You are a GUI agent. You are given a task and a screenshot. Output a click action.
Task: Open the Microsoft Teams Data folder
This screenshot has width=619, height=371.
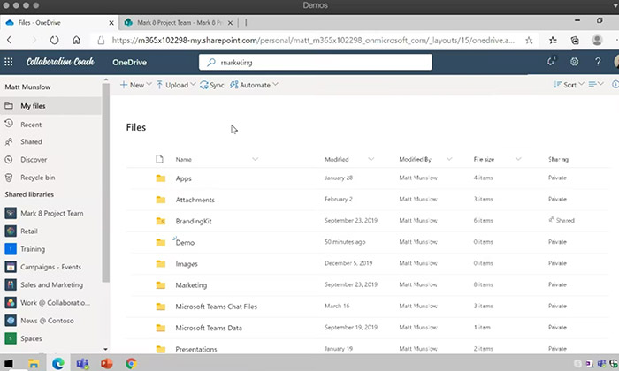209,328
